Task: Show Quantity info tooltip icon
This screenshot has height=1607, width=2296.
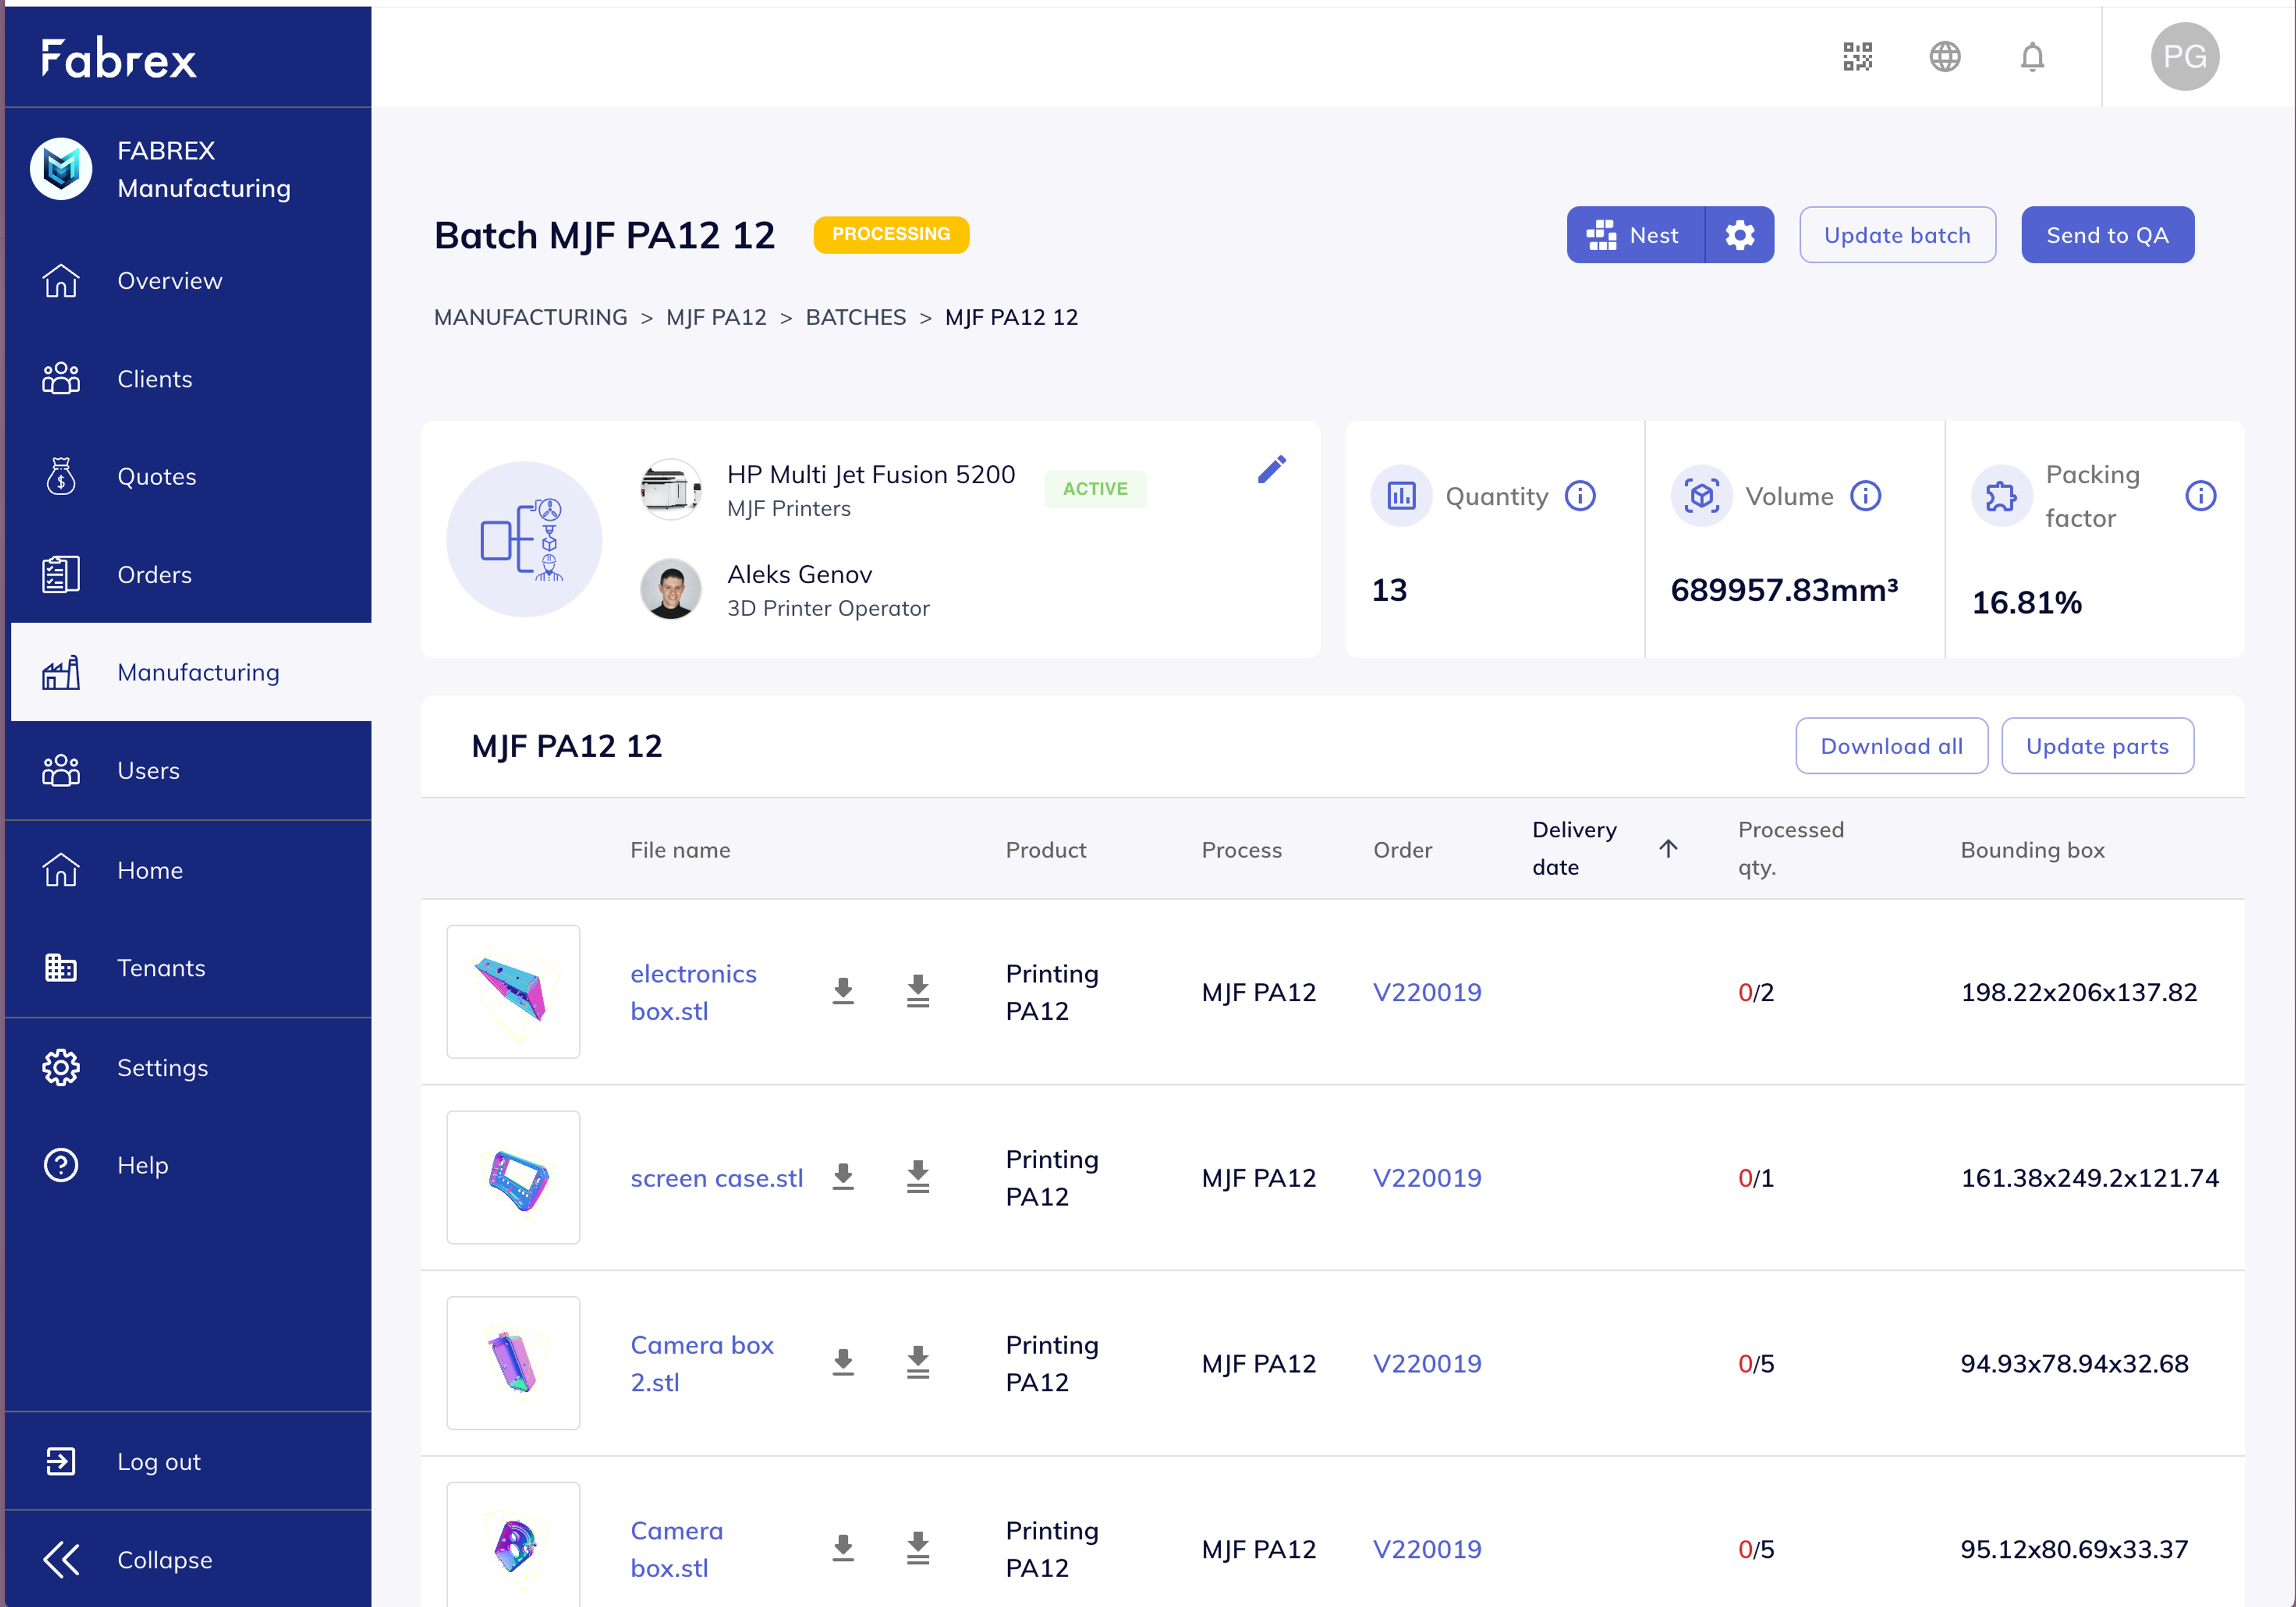Action: [1580, 496]
